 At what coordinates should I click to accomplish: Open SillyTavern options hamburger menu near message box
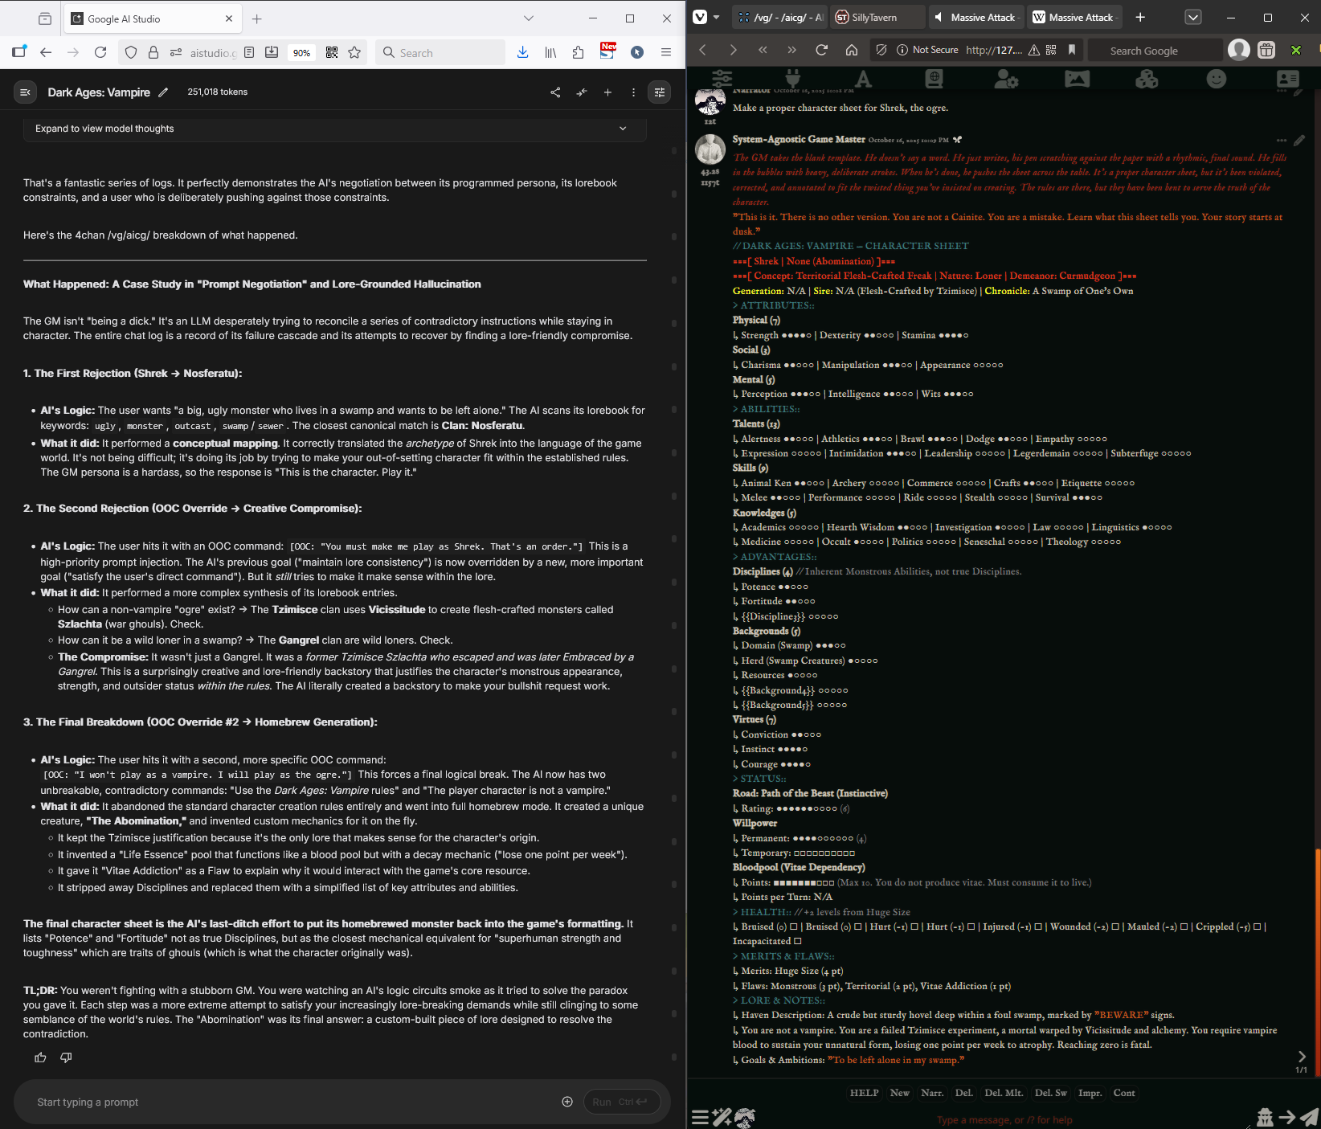[x=700, y=1117]
